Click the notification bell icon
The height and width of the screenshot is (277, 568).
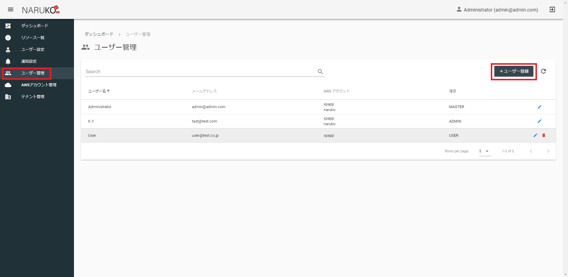(8, 61)
